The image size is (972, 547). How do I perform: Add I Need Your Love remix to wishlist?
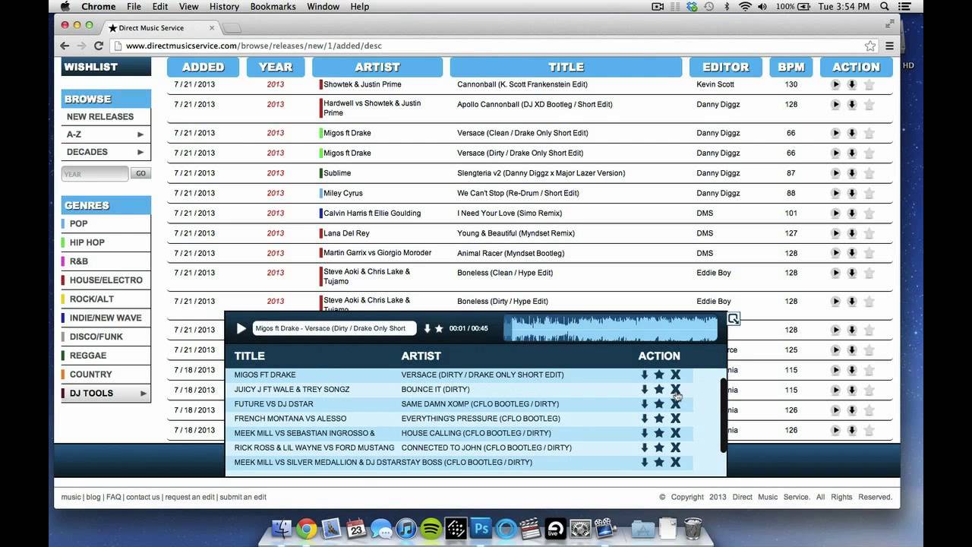click(x=869, y=213)
